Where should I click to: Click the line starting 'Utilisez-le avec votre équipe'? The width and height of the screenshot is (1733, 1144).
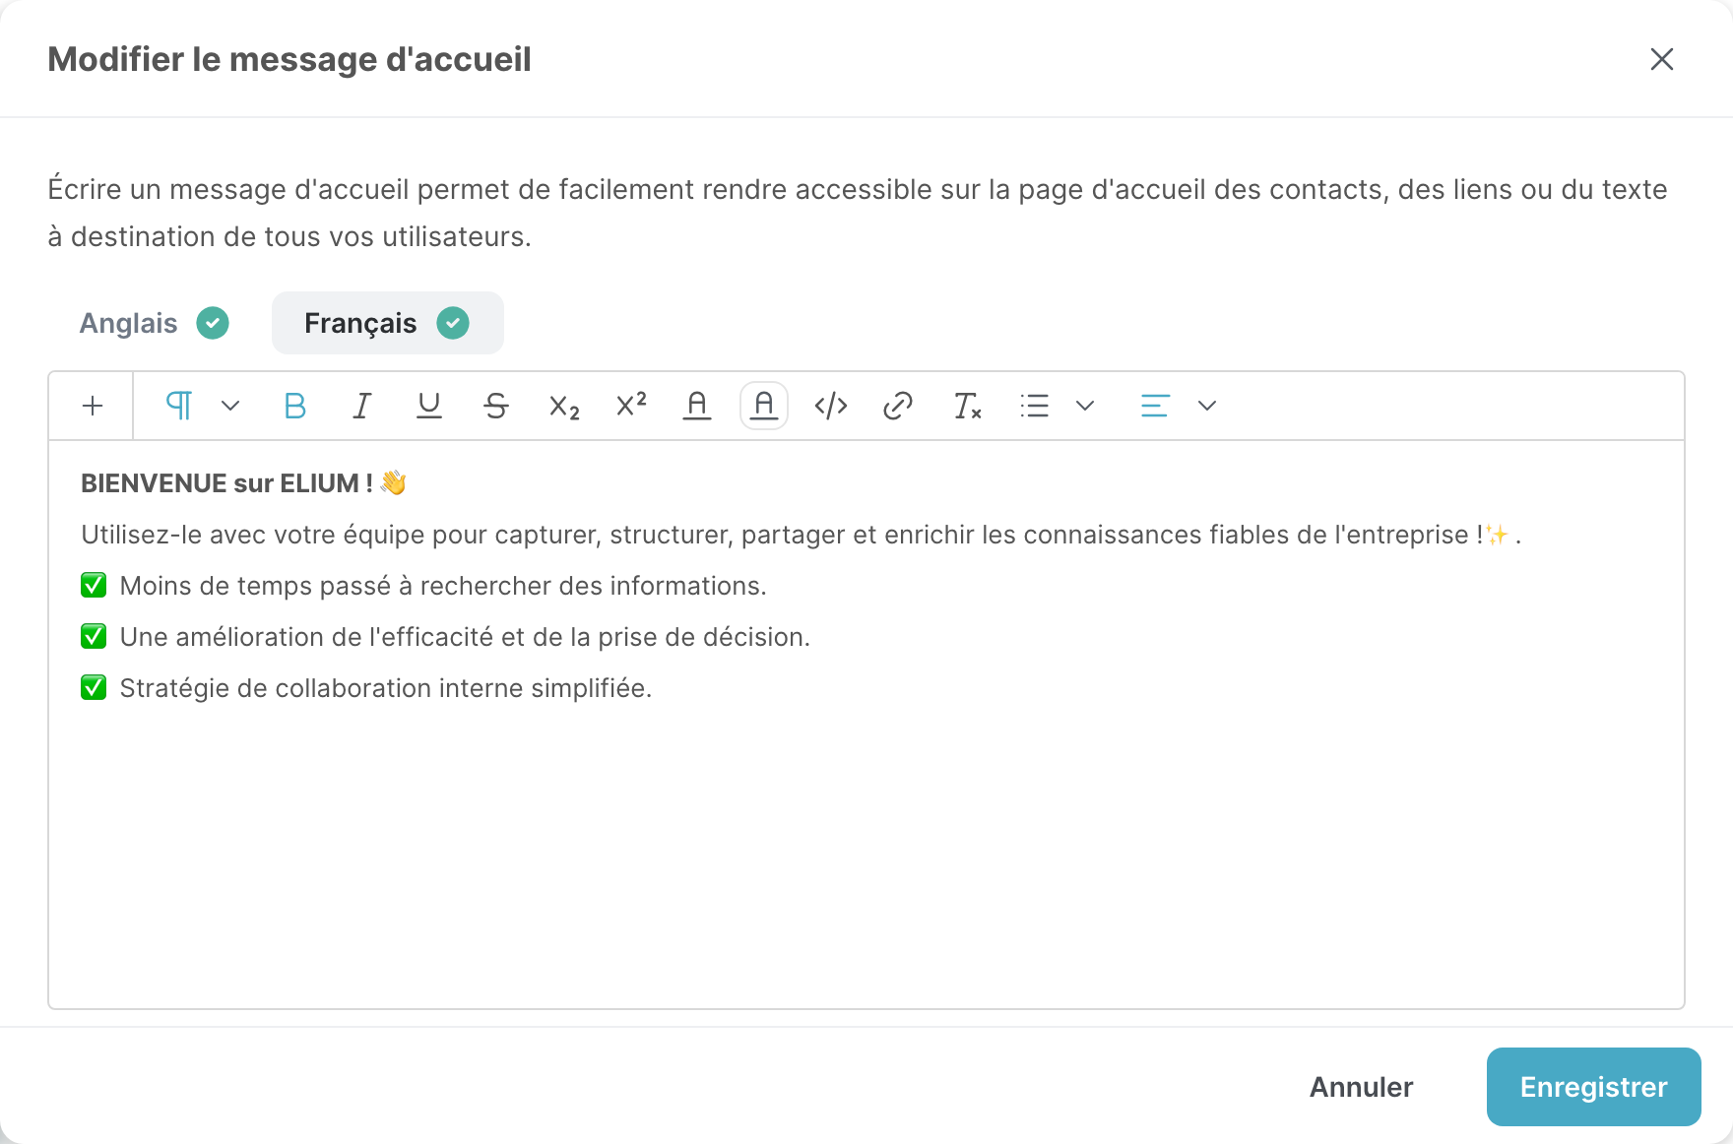coord(802,535)
